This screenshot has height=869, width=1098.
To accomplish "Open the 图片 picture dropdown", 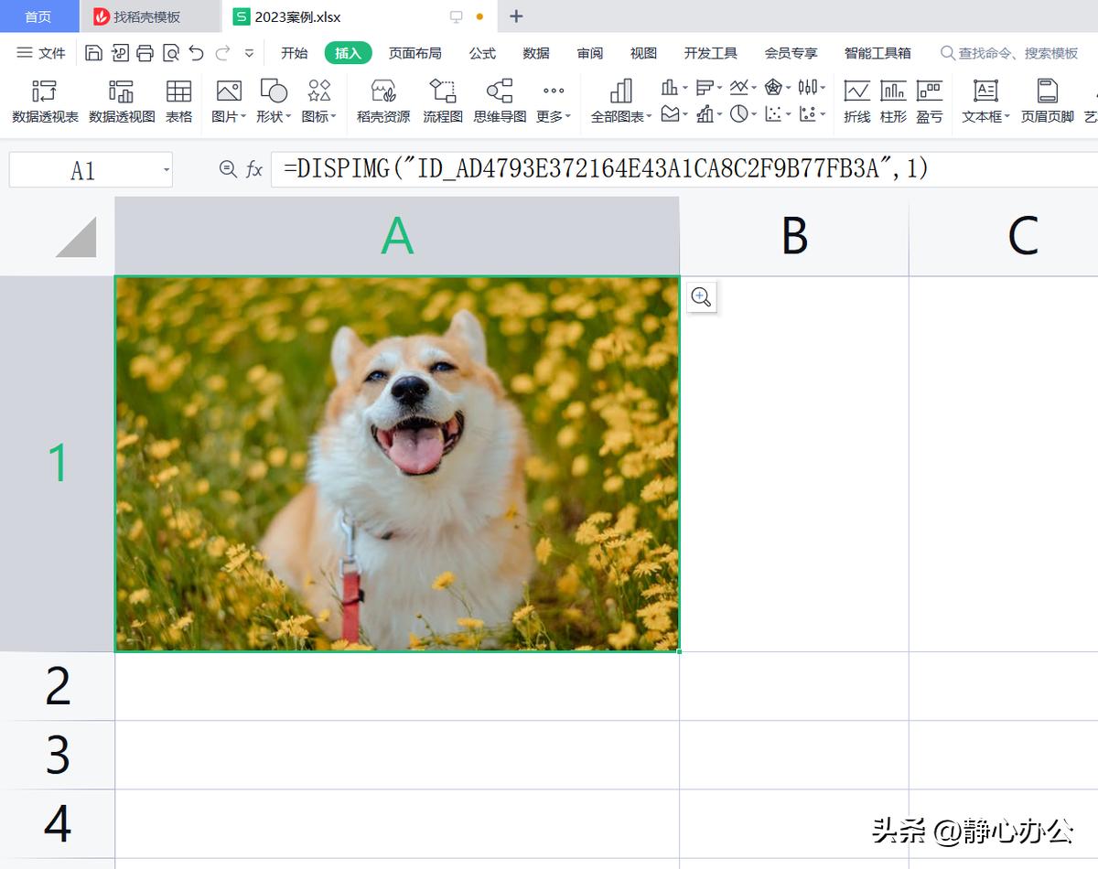I will tap(227, 101).
